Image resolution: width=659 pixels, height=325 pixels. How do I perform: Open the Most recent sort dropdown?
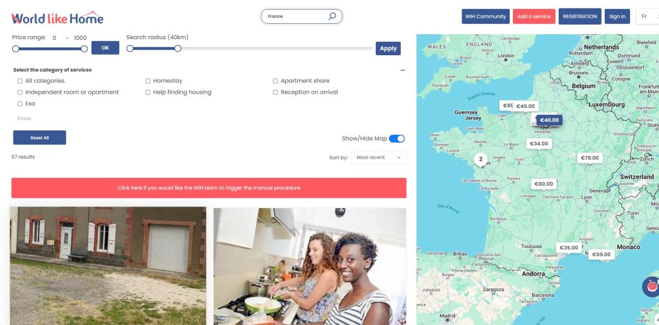(378, 157)
